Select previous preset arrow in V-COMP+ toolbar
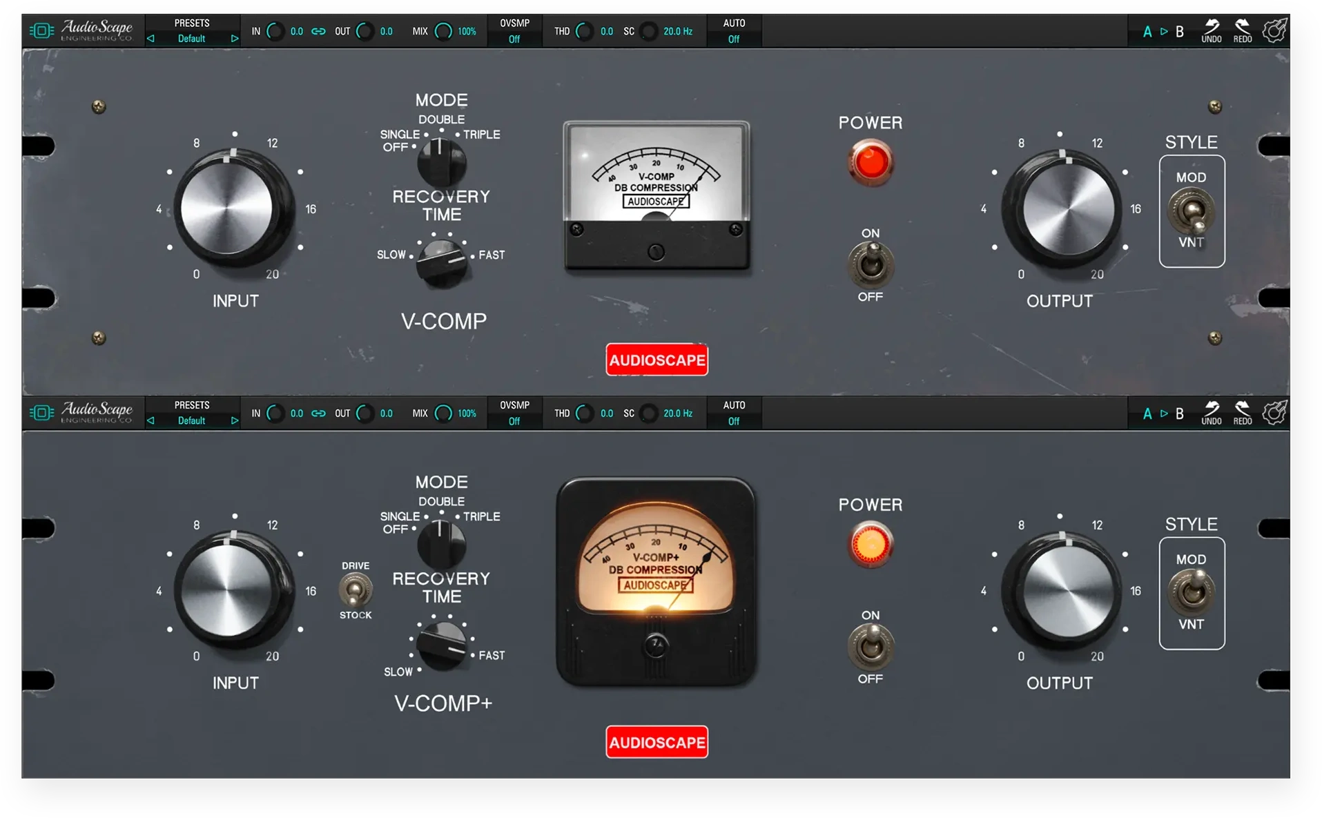The width and height of the screenshot is (1322, 818). [150, 420]
